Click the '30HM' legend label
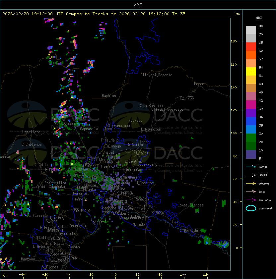Image resolution: width=276 pixels, height=279 pixels. pyautogui.click(x=263, y=175)
